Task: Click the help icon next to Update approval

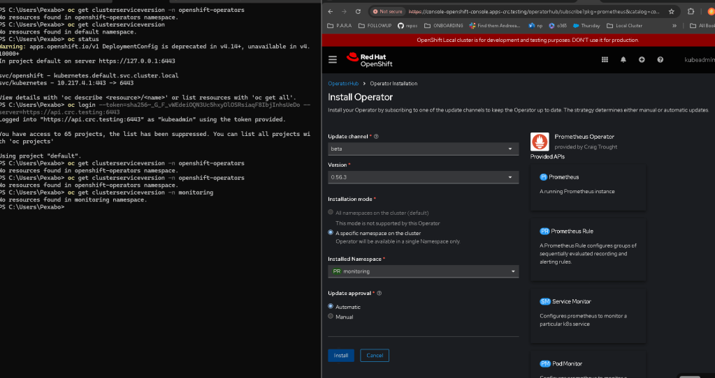Action: pyautogui.click(x=380, y=294)
